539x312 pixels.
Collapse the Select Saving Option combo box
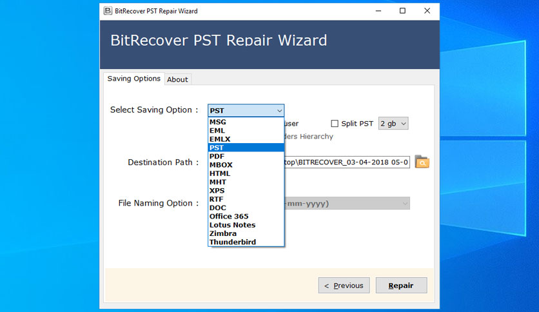(246, 111)
